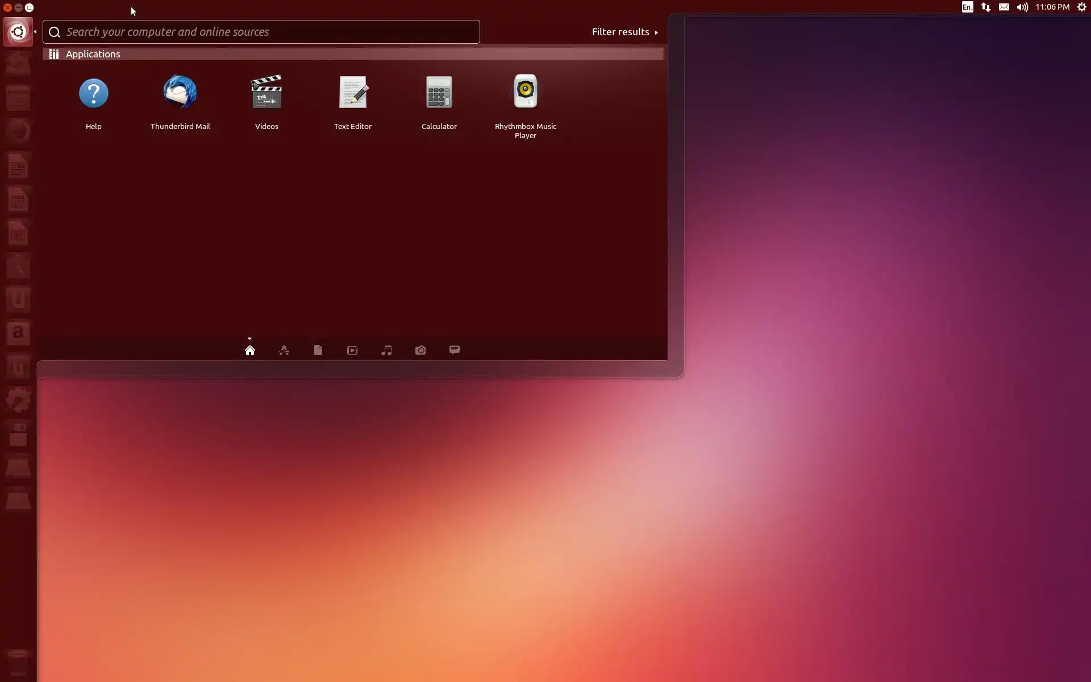Viewport: 1091px width, 682px height.
Task: Launch Thunderbird Mail
Action: [180, 93]
